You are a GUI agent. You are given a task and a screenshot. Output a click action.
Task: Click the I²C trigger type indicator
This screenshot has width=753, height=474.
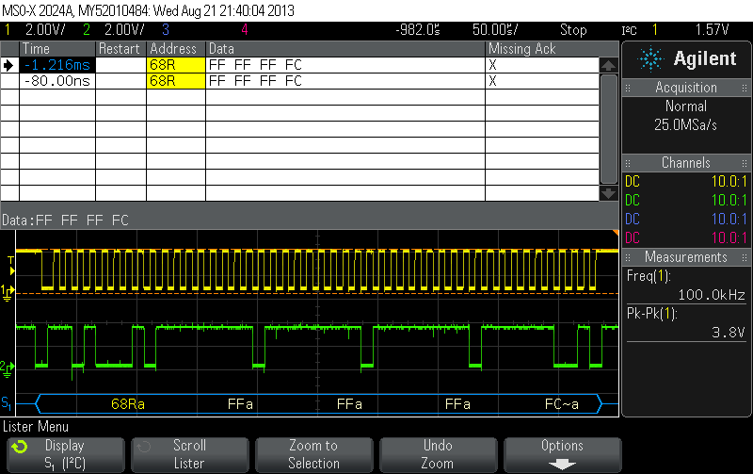click(x=629, y=30)
